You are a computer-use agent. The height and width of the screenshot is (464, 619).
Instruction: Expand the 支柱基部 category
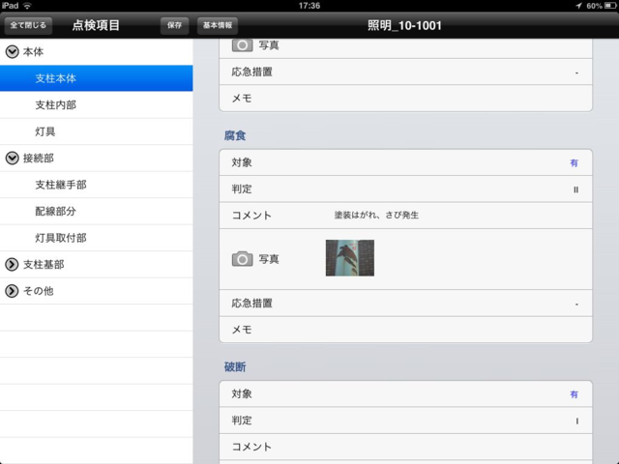pos(12,264)
